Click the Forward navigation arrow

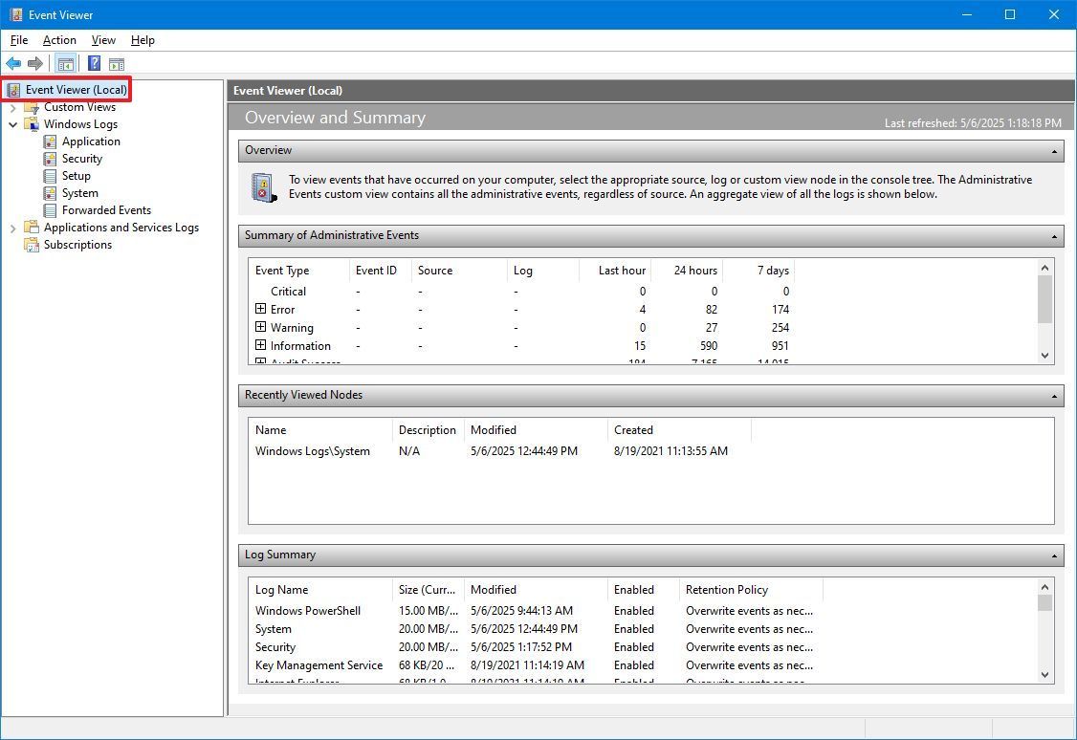36,63
